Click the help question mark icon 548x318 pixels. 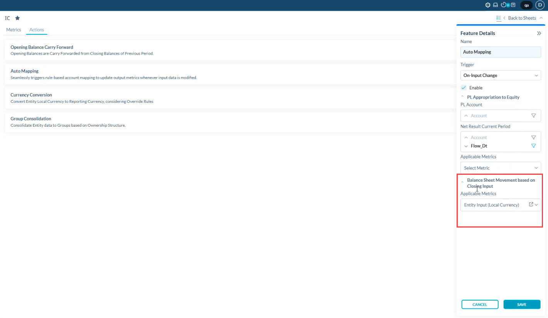point(513,5)
